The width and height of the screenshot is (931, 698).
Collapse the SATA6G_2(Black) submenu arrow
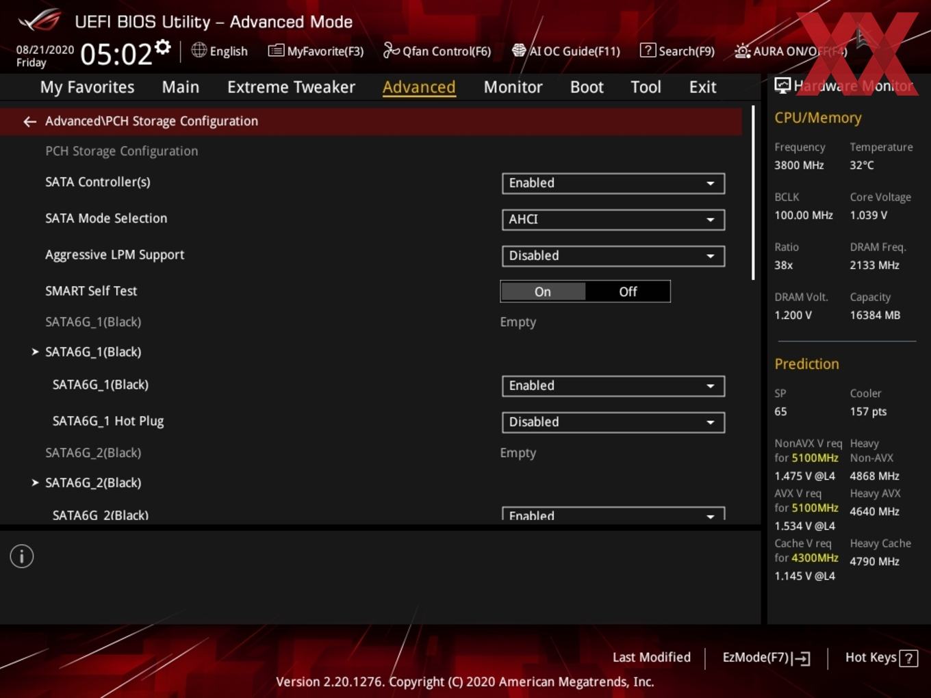(35, 482)
